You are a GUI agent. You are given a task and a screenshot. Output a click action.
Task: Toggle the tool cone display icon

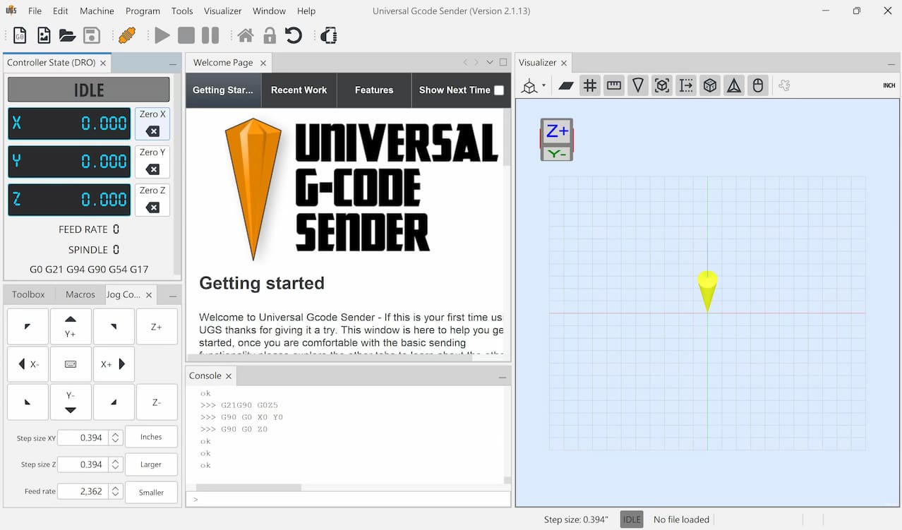pyautogui.click(x=638, y=85)
